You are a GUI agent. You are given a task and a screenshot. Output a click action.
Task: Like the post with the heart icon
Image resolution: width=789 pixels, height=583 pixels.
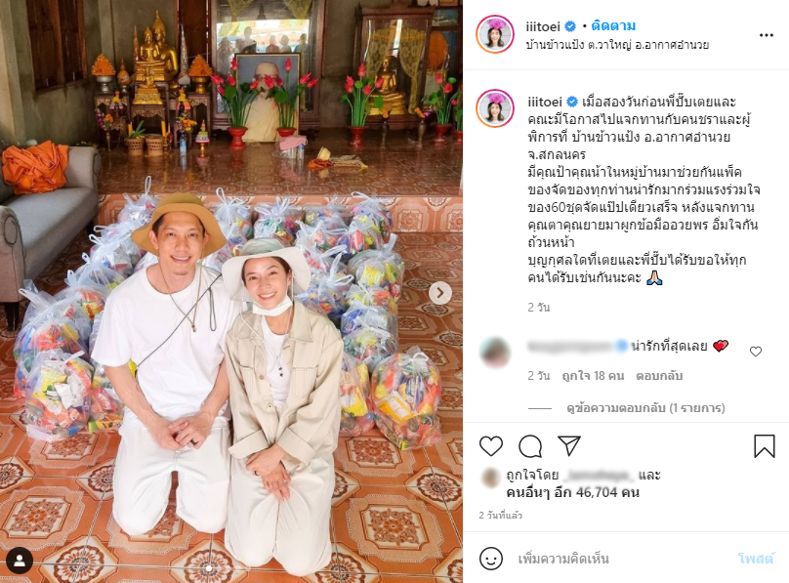(490, 446)
